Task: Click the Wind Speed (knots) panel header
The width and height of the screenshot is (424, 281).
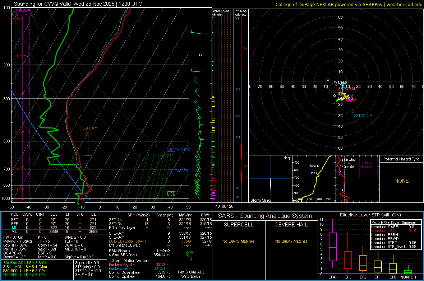Action: 221,13
